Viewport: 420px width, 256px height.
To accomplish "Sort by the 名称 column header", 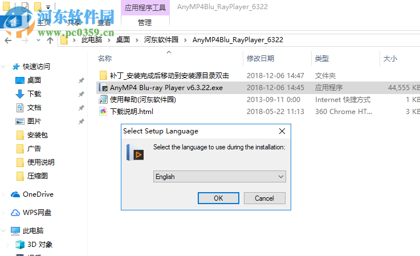I will tap(105, 58).
